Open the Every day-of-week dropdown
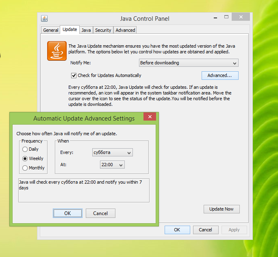Screen dimensions: 278x257 click(113, 152)
